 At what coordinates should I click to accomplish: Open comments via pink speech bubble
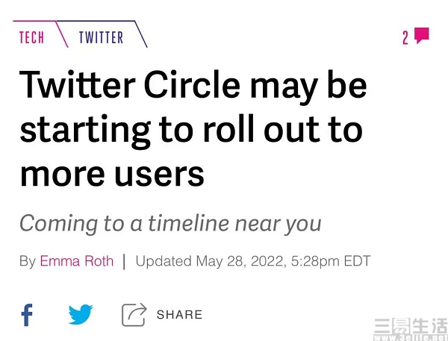point(422,35)
